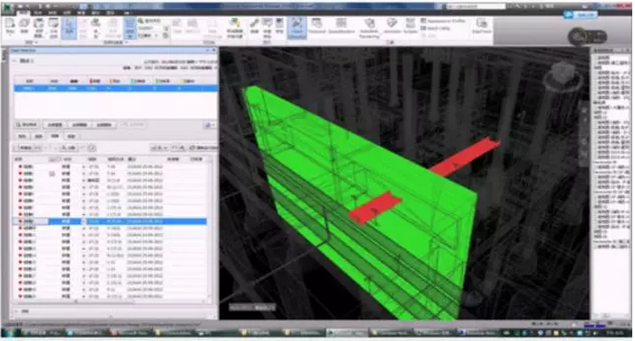
Task: Switch to the first Clash Detective tab (Rules)
Action: tap(23, 137)
